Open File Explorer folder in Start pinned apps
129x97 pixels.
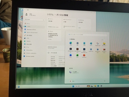[104, 44]
